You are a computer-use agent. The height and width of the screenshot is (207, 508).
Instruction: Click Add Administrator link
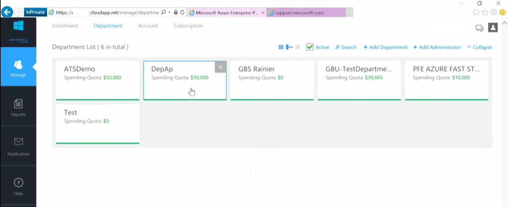pos(437,47)
